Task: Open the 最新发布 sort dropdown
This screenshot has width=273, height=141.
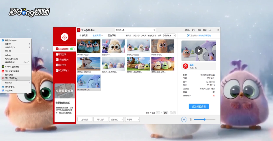Action: pos(169,35)
